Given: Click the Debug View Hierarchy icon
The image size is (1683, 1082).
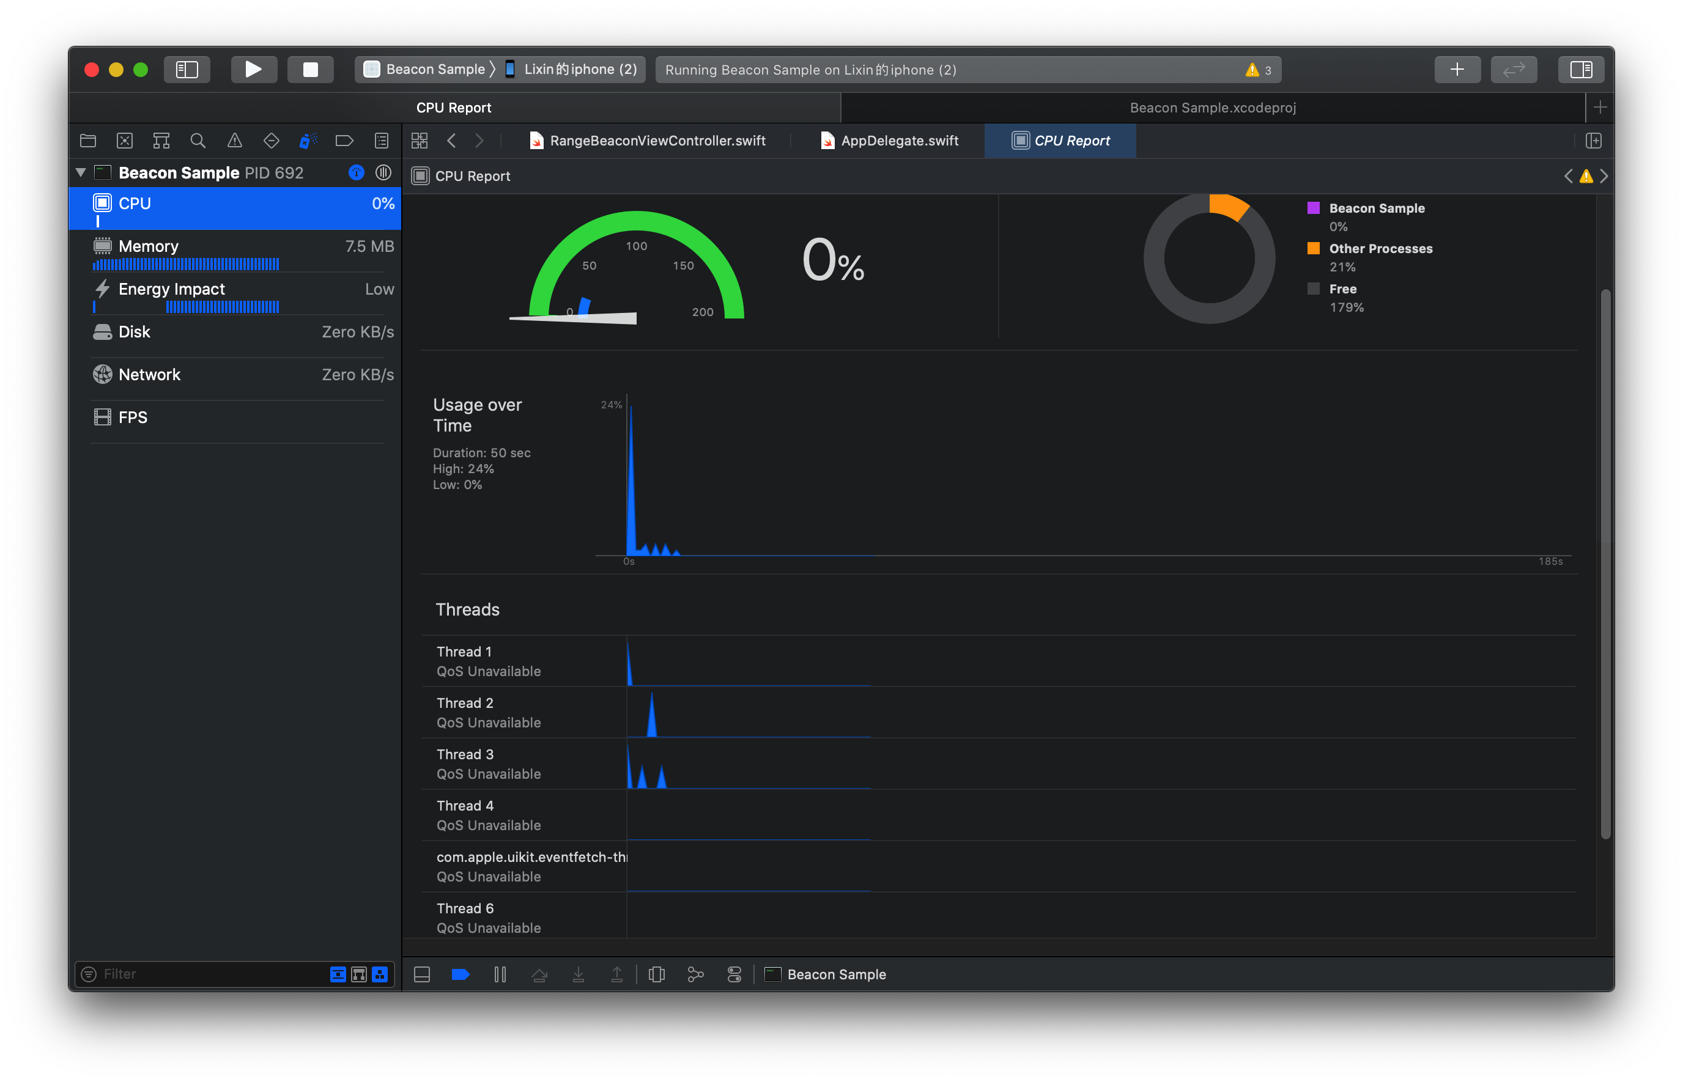Looking at the screenshot, I should pos(656,974).
